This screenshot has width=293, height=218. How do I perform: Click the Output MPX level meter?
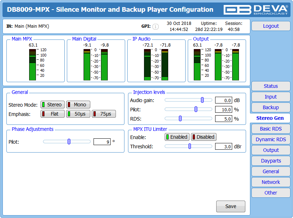(x=197, y=65)
